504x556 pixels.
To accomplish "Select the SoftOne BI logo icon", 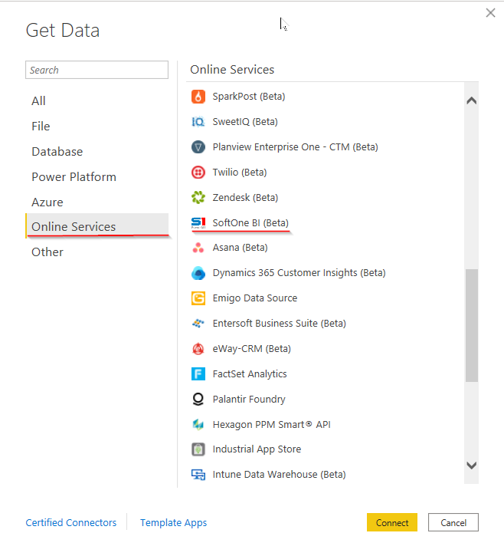I will coord(198,223).
